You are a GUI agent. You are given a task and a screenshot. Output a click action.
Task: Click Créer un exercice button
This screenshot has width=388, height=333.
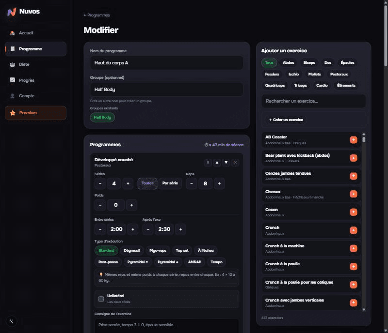[286, 120]
